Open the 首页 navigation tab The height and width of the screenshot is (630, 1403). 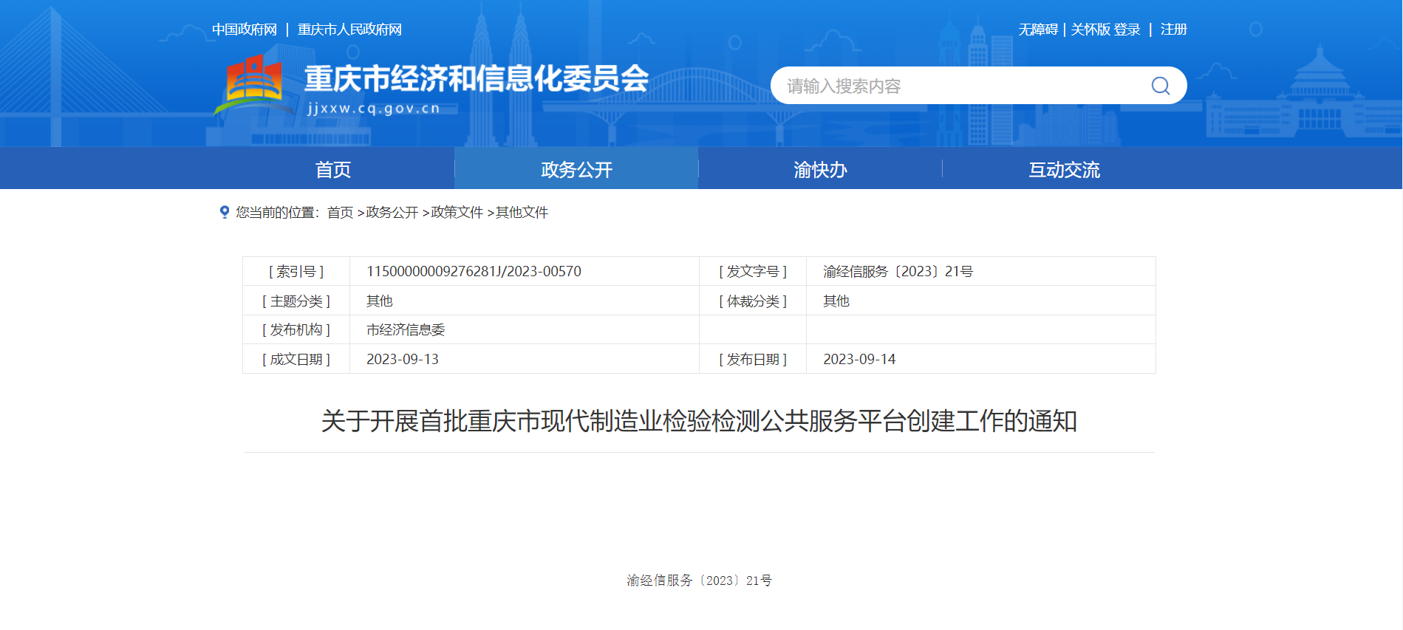(333, 169)
